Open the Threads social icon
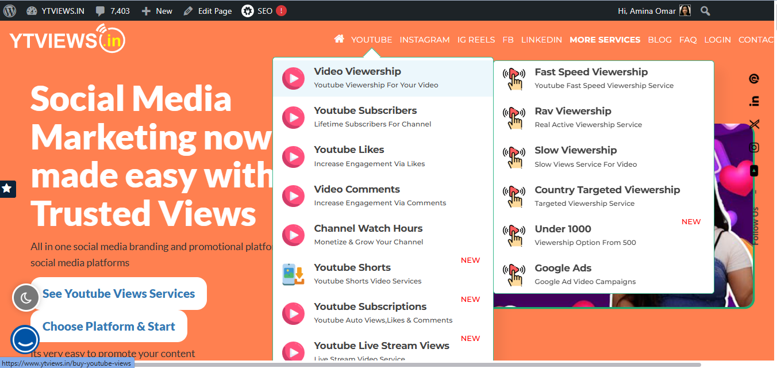The image size is (777, 368). click(x=754, y=79)
